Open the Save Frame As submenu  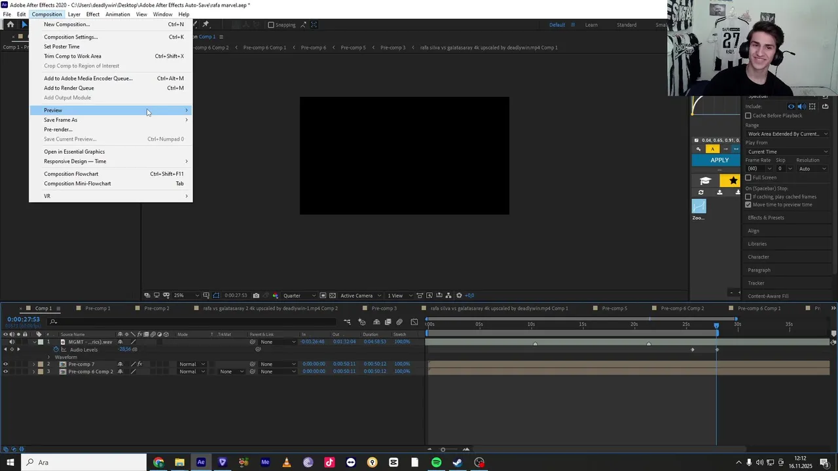click(111, 120)
